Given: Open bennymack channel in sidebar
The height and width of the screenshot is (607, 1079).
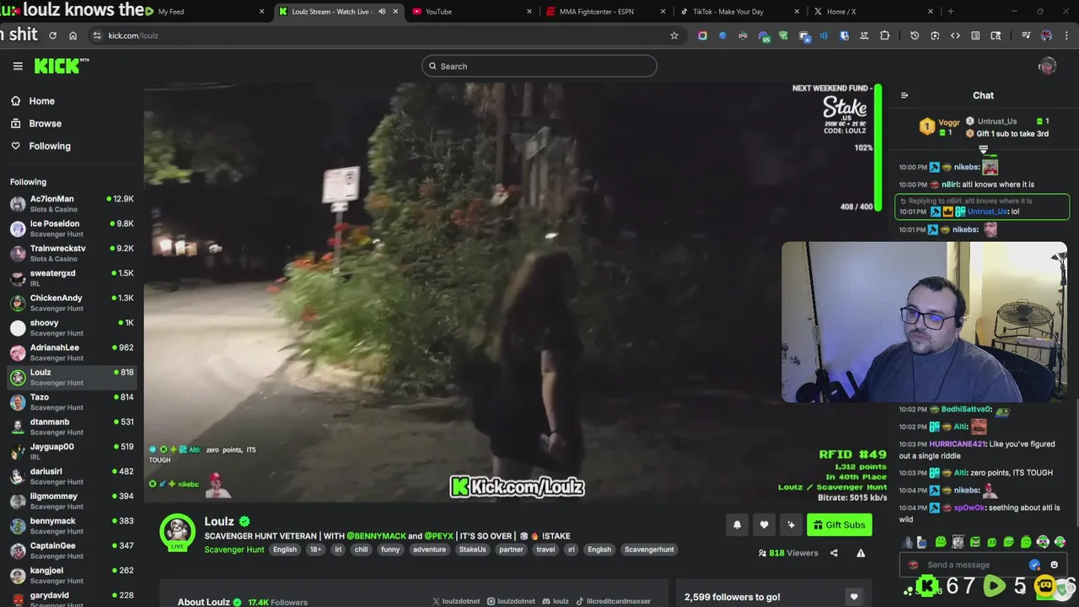Looking at the screenshot, I should coord(72,526).
